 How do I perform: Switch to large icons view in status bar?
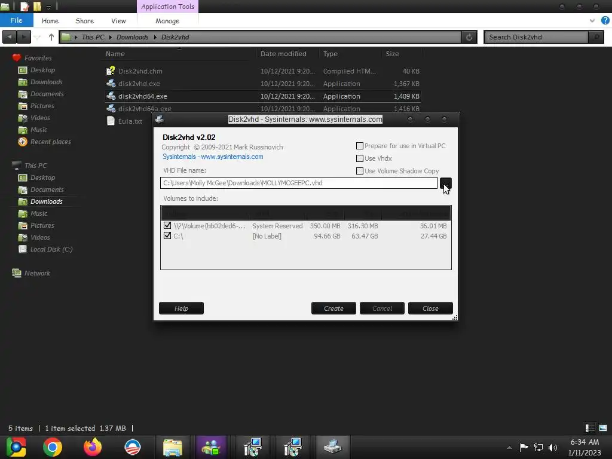[603, 428]
